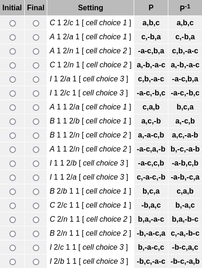Screen dimensions: 202x268
Task: Select Final radio for I 1 2/c 1
Action: pyautogui.click(x=36, y=94)
